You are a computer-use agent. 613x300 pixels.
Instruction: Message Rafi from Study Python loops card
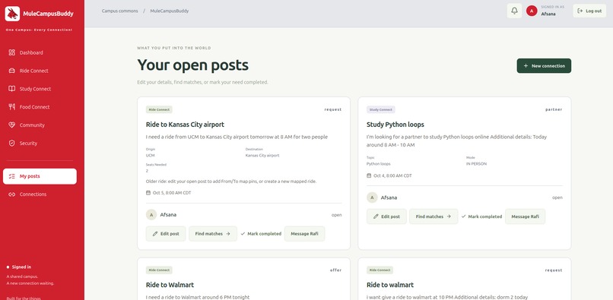525,216
